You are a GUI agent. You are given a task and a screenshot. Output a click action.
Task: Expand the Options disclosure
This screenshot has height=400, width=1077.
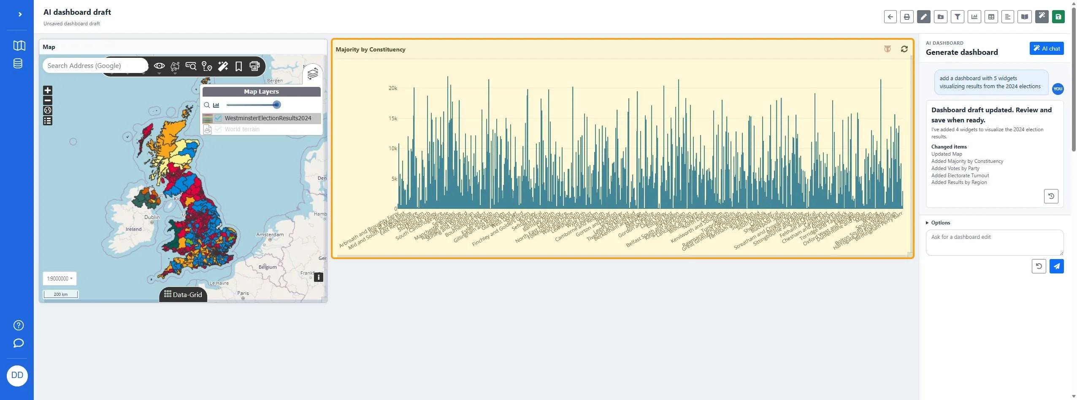pyautogui.click(x=938, y=223)
